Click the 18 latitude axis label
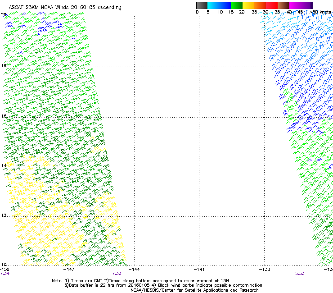This screenshot has width=333, height=293. (4, 65)
